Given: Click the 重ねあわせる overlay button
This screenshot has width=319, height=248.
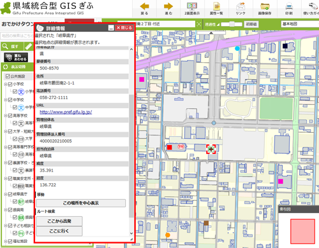Looking at the screenshot, I should (x=16, y=57).
